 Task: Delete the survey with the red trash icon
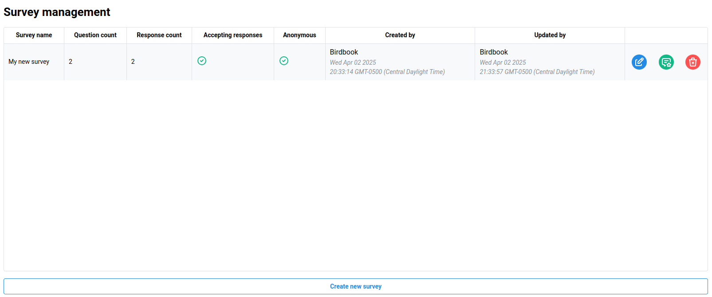[692, 62]
